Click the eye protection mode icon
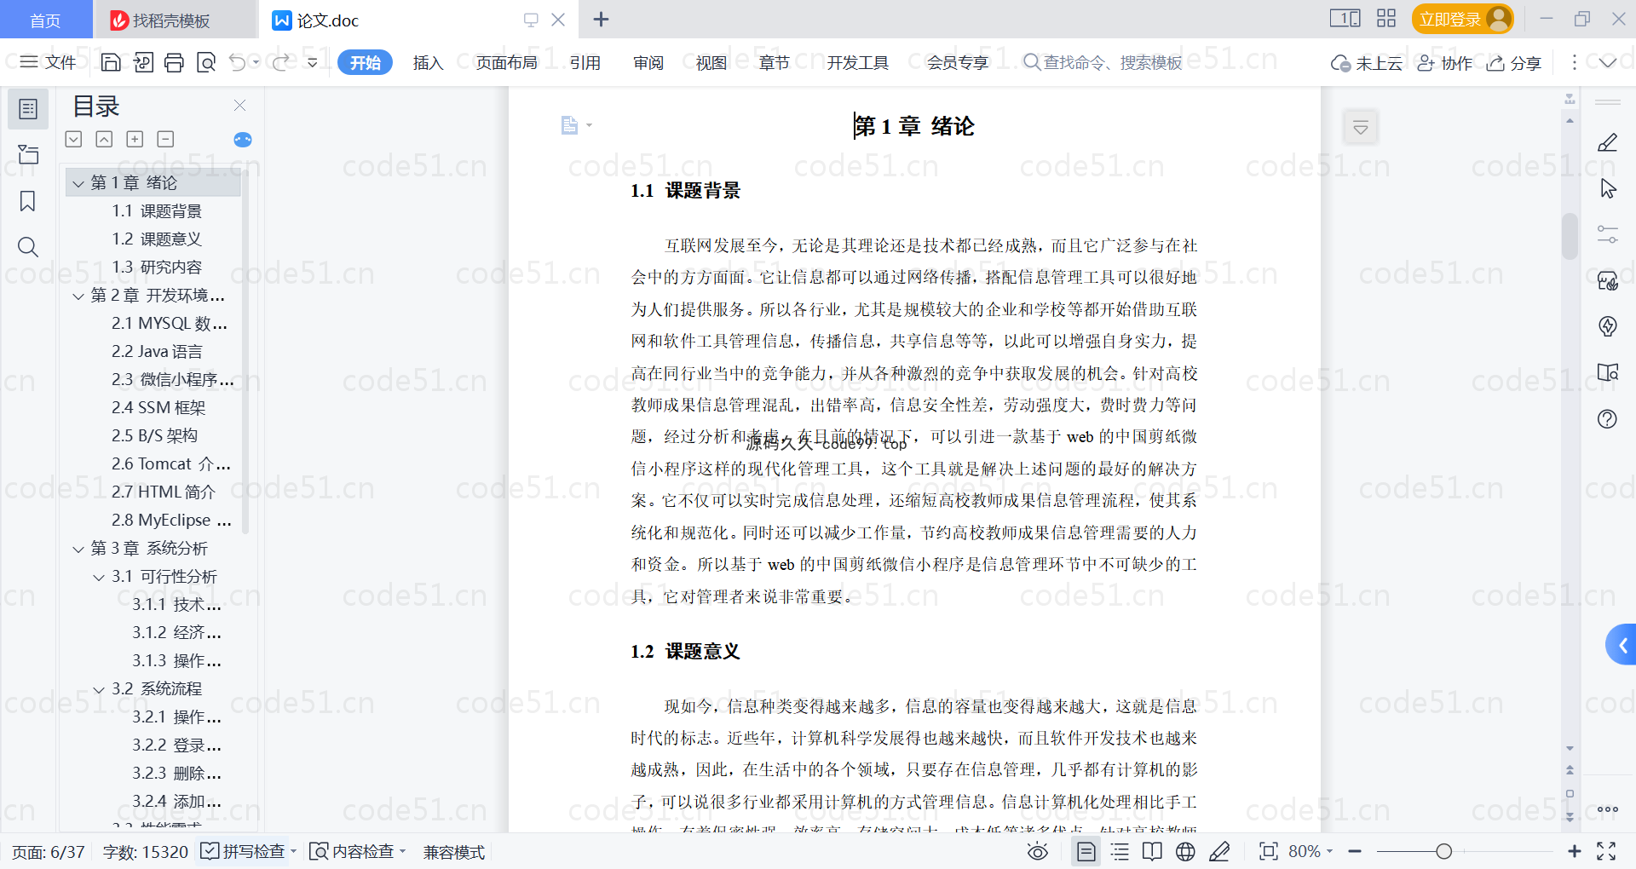The height and width of the screenshot is (869, 1636). 1038,851
